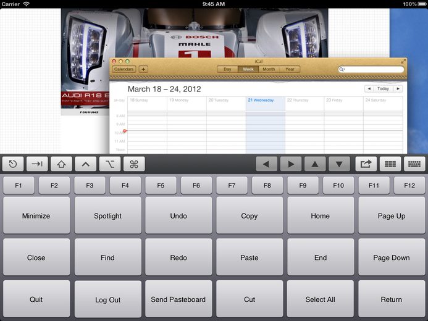Go to previous week in iCal
The width and height of the screenshot is (428, 321).
tap(369, 89)
